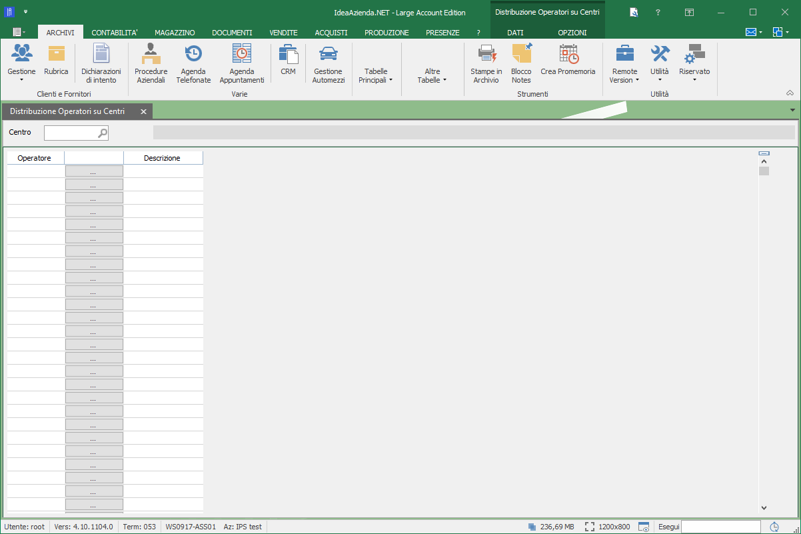Open the OPZIONI contextual tab
This screenshot has width=801, height=534.
tap(572, 32)
